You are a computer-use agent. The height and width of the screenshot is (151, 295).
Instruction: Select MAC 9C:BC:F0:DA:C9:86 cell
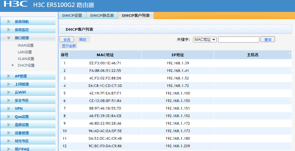(x=105, y=146)
